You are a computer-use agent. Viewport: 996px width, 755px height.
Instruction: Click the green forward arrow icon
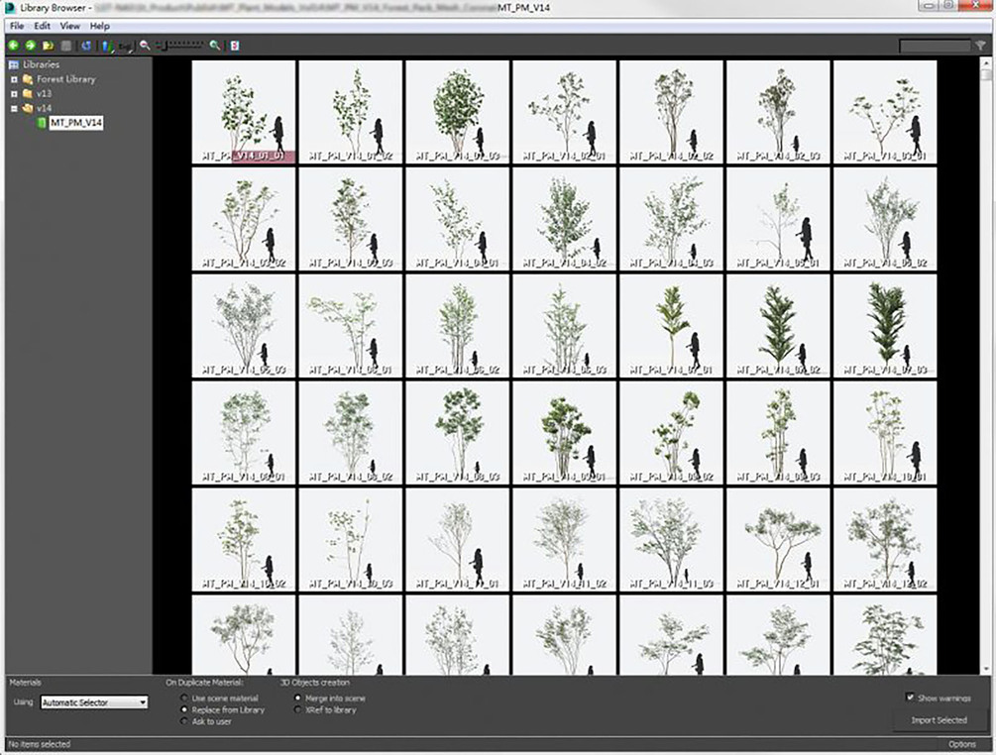(x=30, y=46)
